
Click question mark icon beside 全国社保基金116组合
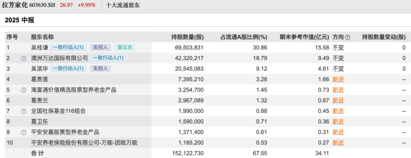(24, 111)
